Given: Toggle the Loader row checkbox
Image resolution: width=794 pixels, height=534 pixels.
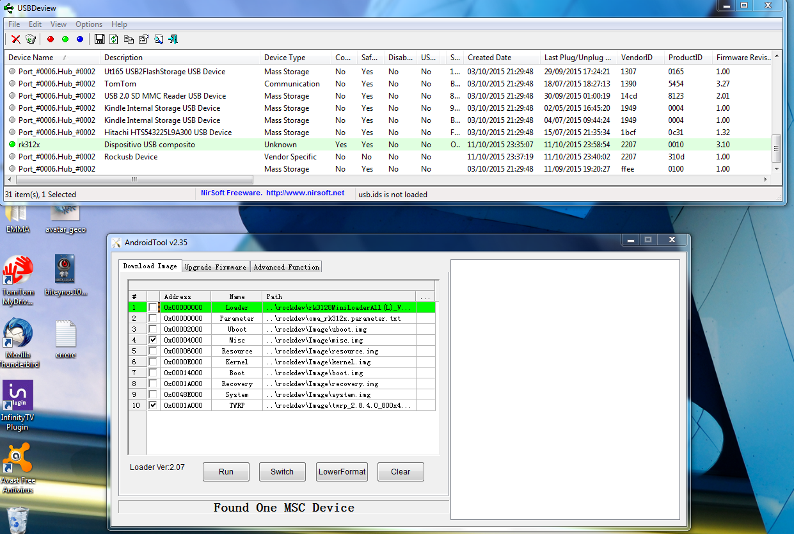Looking at the screenshot, I should 153,307.
